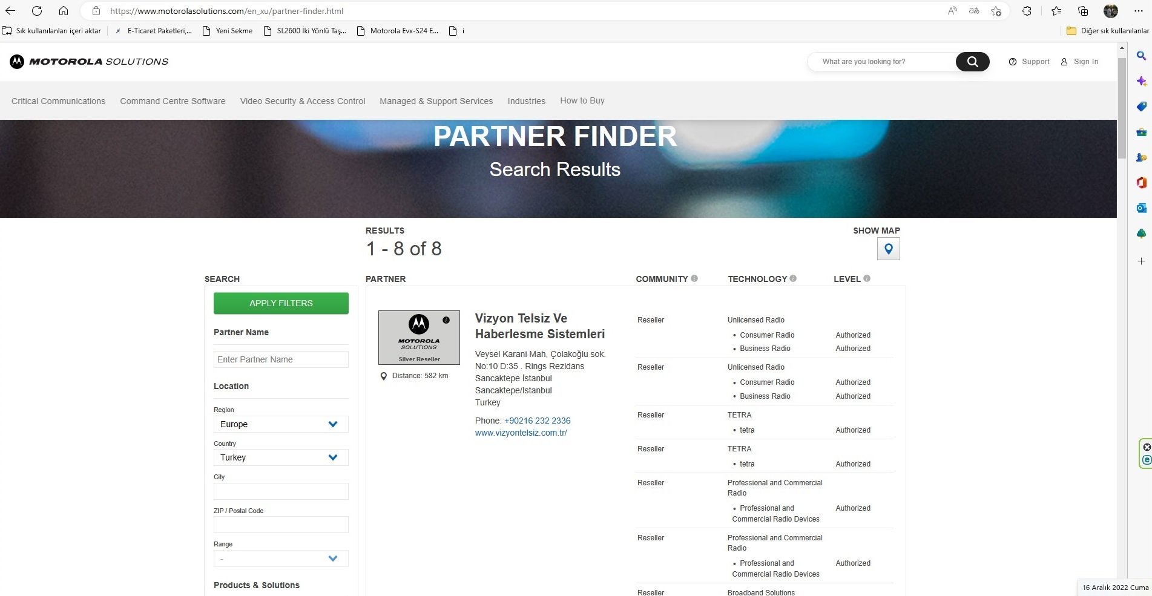This screenshot has height=596, width=1152.
Task: Open the show map pin icon
Action: [x=888, y=249]
